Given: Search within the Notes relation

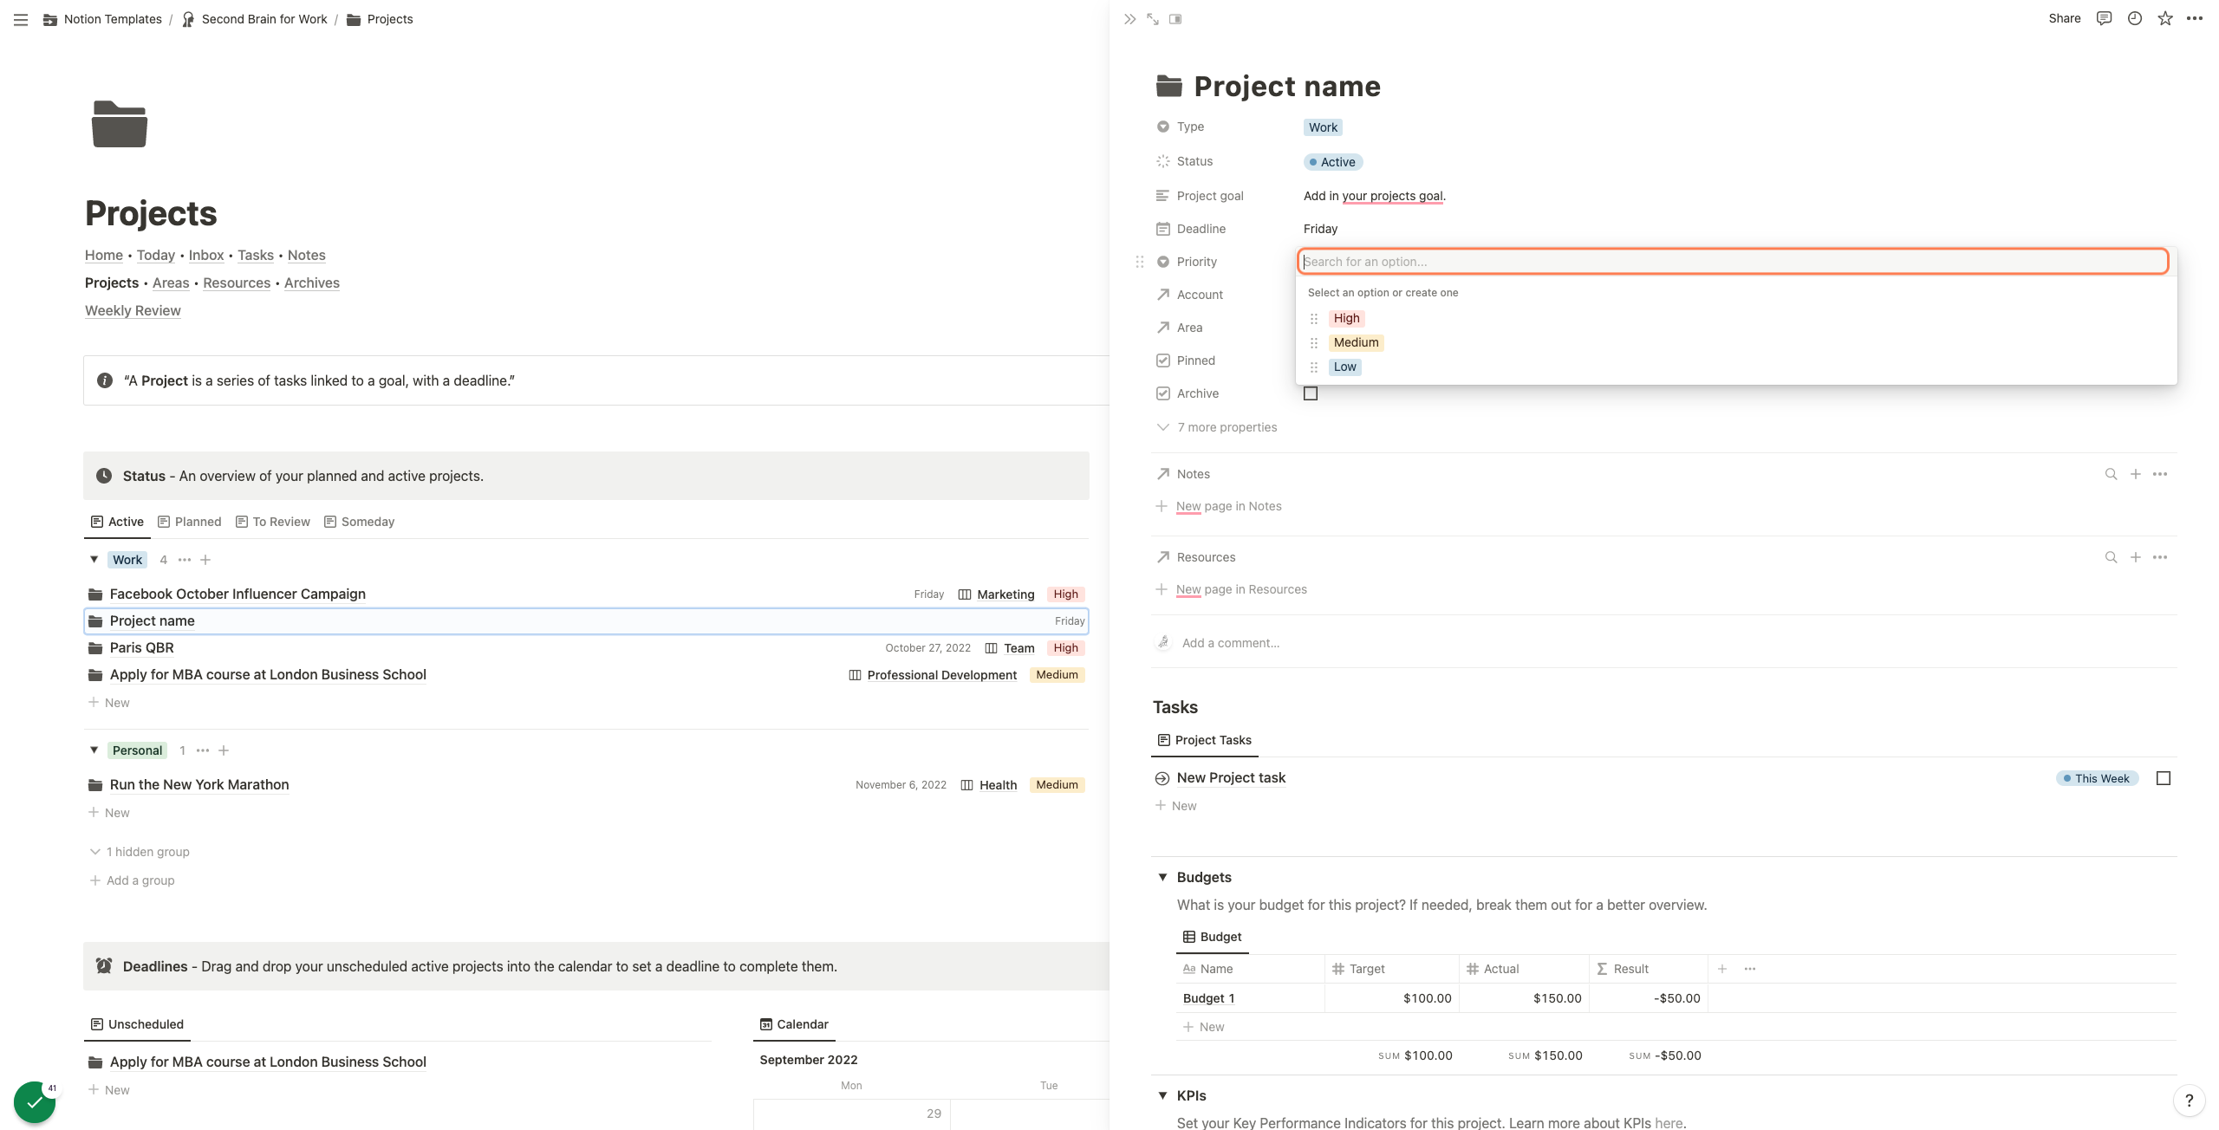Looking at the screenshot, I should pyautogui.click(x=2111, y=474).
